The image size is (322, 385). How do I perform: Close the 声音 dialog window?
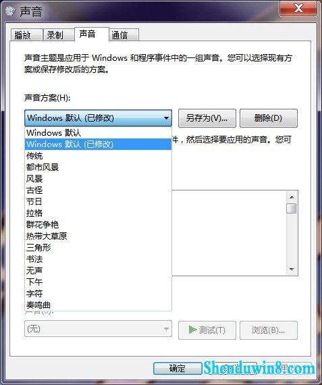tap(298, 9)
